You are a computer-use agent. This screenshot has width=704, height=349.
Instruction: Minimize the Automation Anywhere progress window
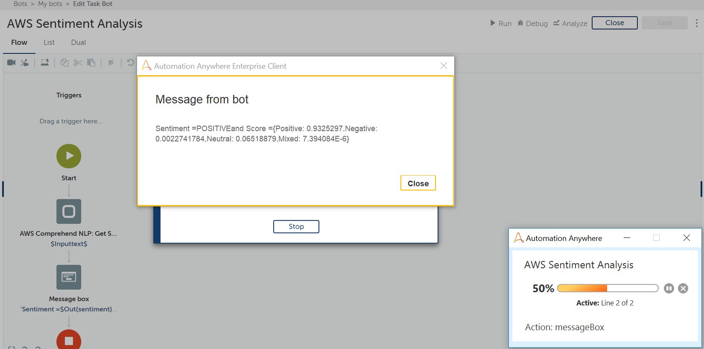pos(627,238)
